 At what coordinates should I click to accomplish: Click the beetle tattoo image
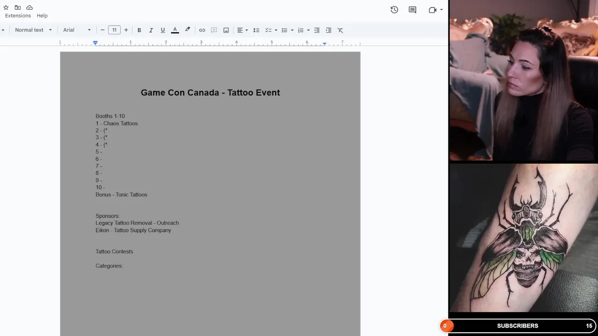(x=524, y=237)
